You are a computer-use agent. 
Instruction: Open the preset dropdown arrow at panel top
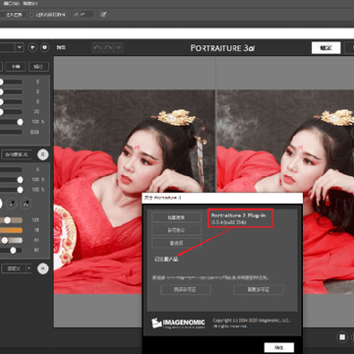click(x=20, y=47)
